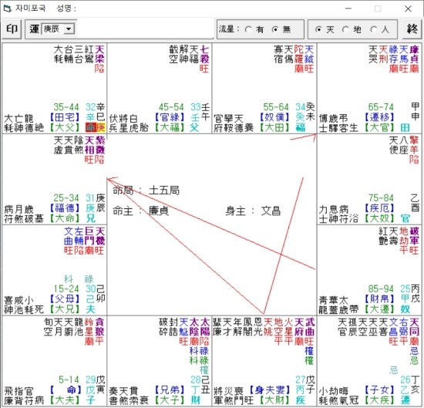This screenshot has width=424, height=408.
Task: Click the 福德 palace label
Action: click(65, 208)
